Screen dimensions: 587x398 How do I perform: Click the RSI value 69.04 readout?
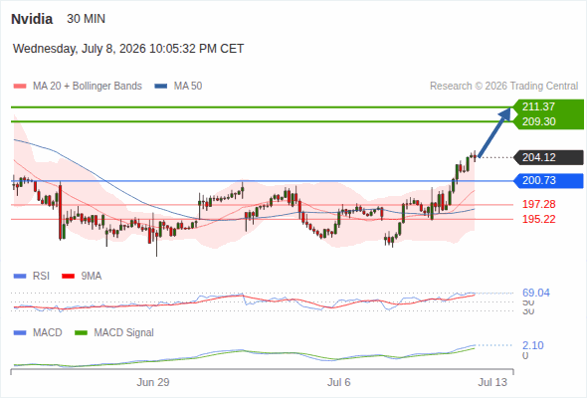click(536, 293)
